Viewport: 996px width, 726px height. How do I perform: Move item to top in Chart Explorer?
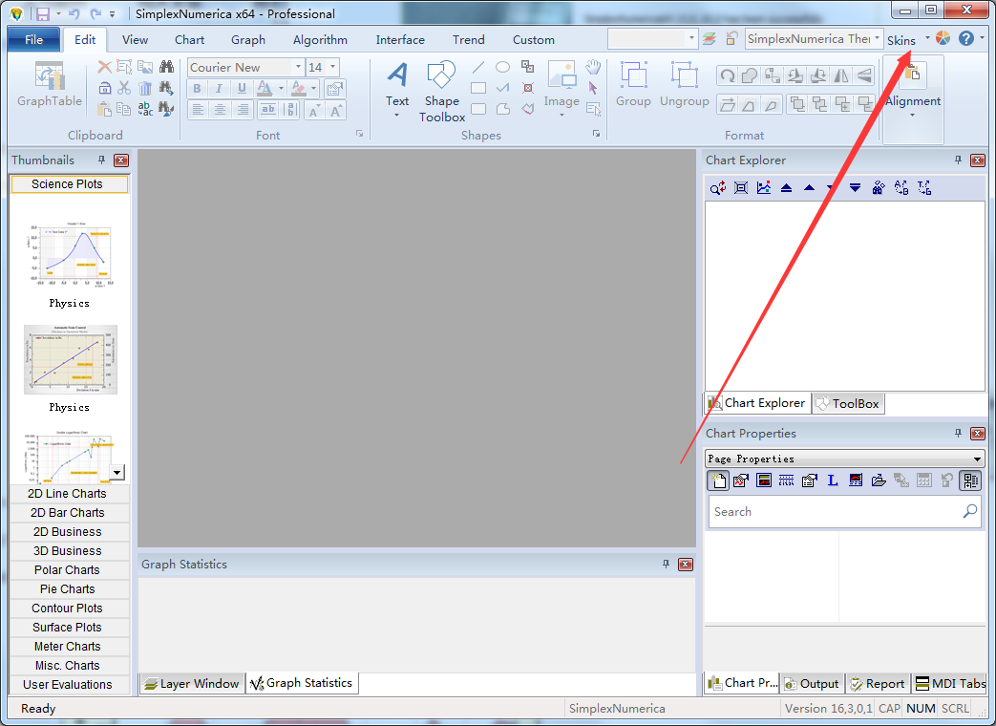[x=786, y=188]
